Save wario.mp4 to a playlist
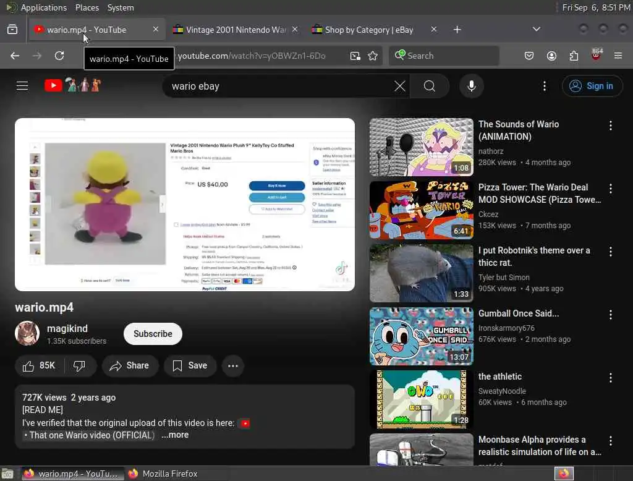This screenshot has width=633, height=481. [190, 365]
